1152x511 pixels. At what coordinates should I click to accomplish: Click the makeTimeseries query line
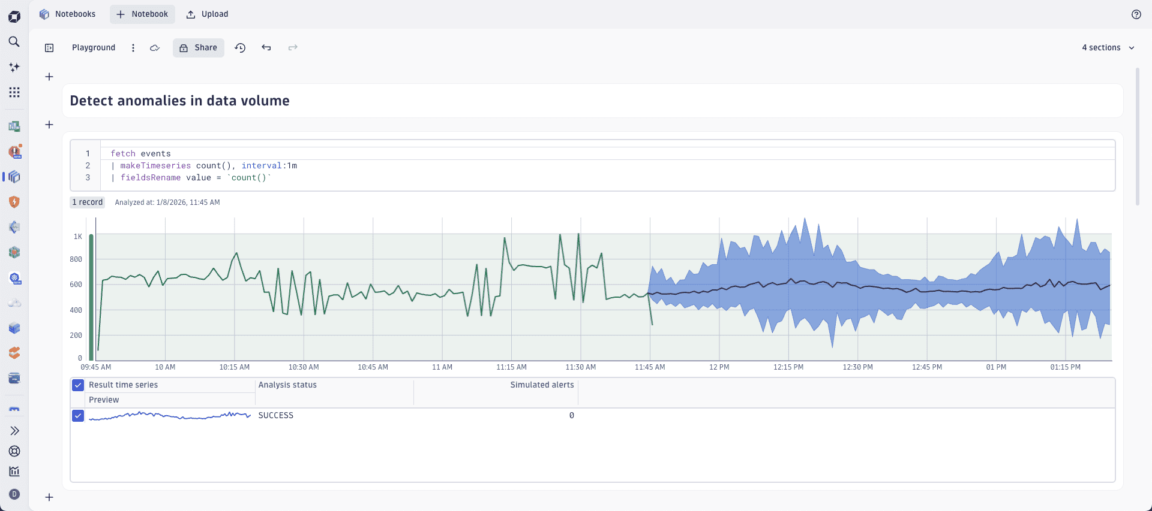click(204, 165)
